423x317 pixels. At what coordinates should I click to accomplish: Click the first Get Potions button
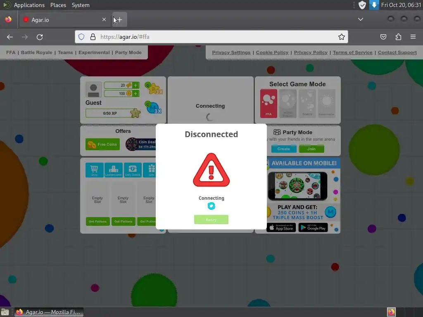[x=97, y=221]
